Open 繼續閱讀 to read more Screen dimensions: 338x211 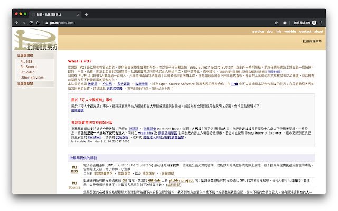78,110
